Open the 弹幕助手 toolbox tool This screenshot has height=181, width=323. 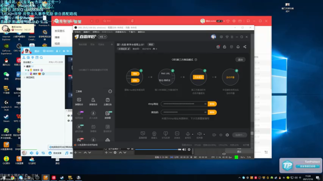point(79,102)
